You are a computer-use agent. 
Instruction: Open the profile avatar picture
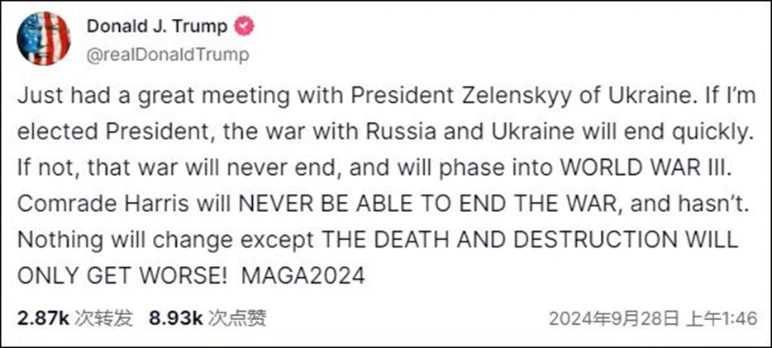click(x=43, y=39)
